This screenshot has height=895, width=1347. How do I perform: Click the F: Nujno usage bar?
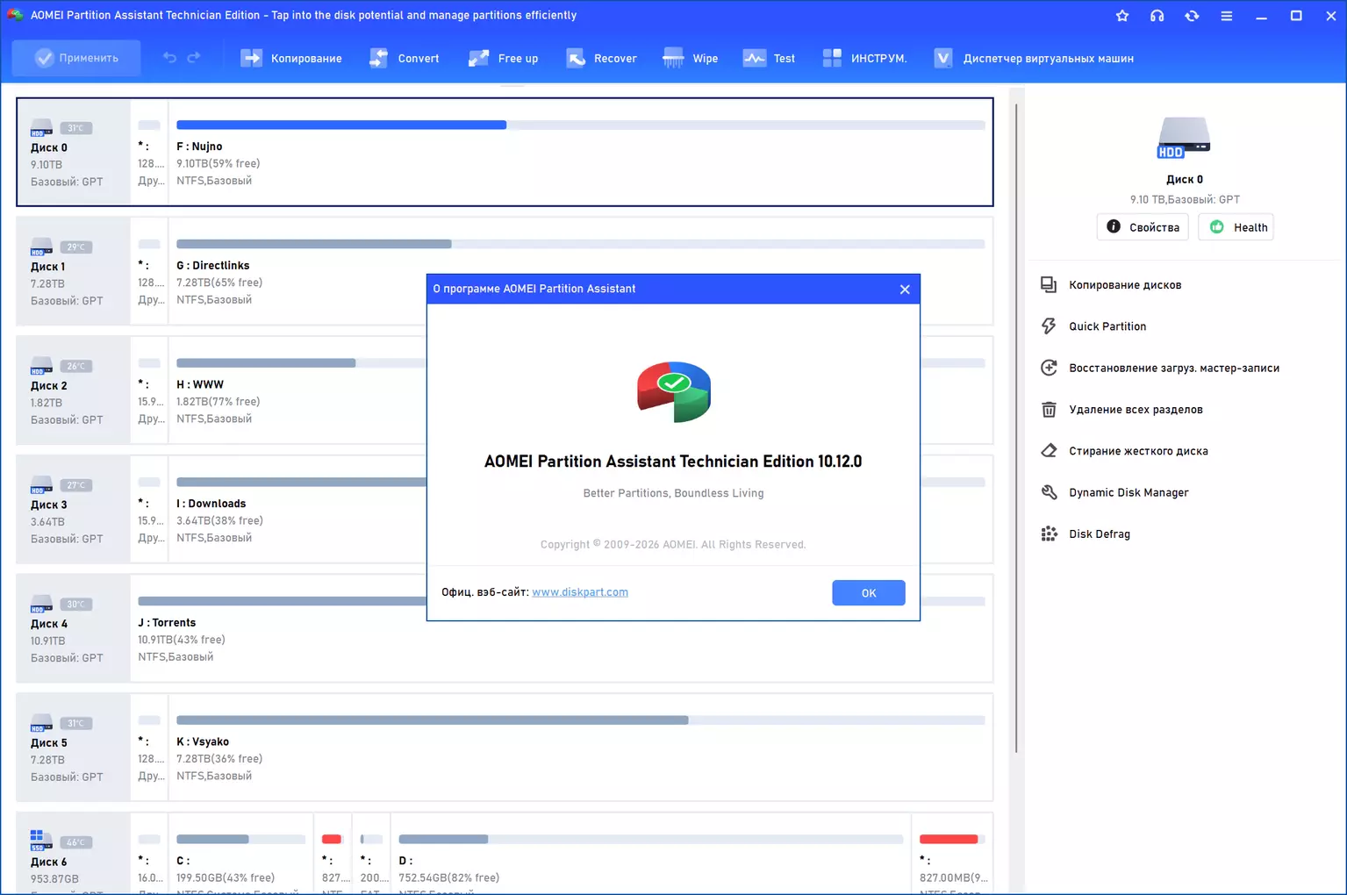[x=580, y=125]
